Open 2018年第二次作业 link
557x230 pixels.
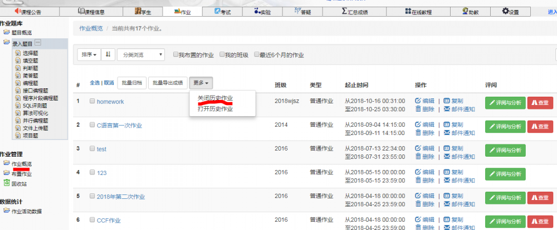[121, 197]
